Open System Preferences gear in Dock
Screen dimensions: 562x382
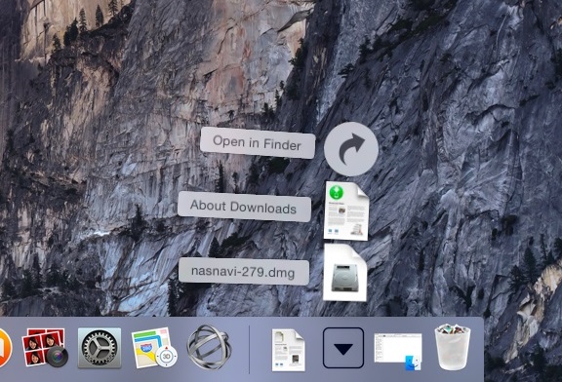tap(100, 348)
